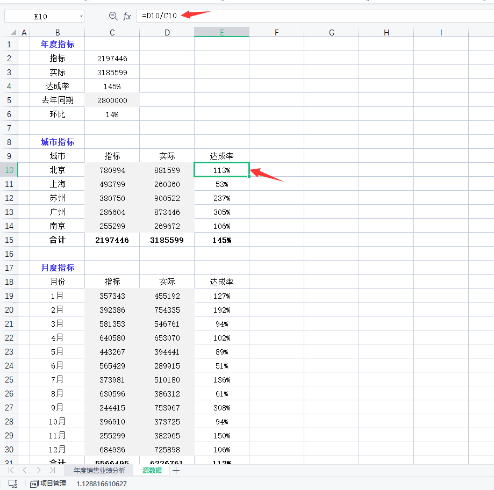The height and width of the screenshot is (490, 494).
Task: Click the bold 合计 cell in row 15
Action: [x=58, y=240]
